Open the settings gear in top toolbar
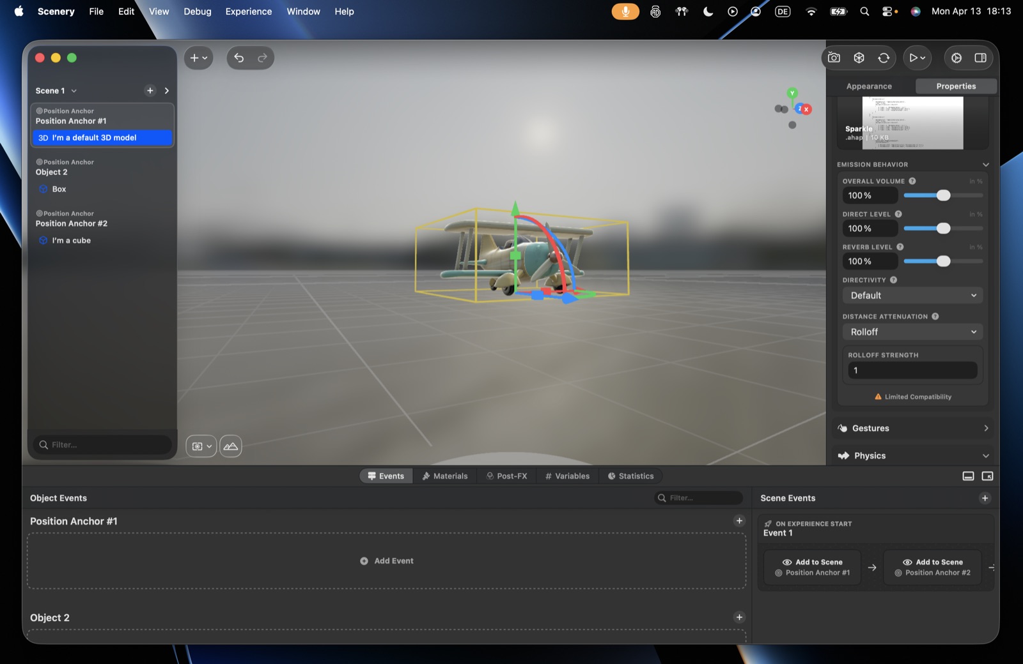This screenshot has width=1023, height=664. coord(957,58)
